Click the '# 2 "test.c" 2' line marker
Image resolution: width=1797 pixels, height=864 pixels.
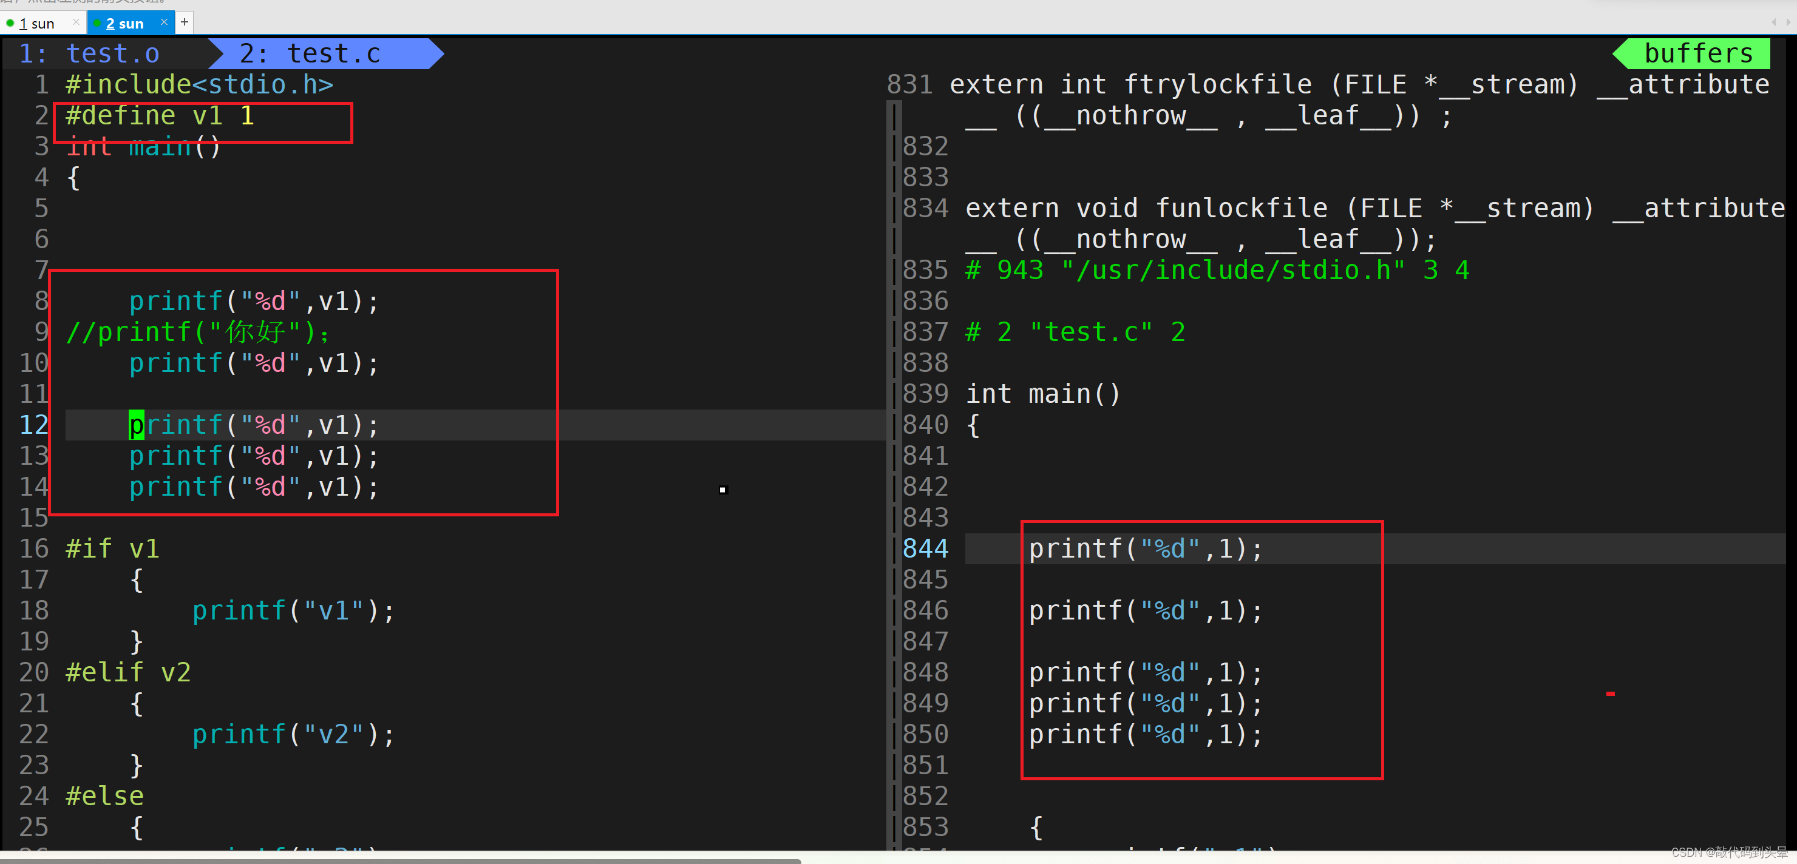[1075, 332]
